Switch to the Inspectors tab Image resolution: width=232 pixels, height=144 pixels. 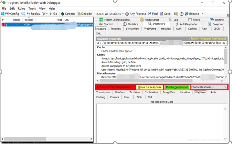[x=157, y=24]
